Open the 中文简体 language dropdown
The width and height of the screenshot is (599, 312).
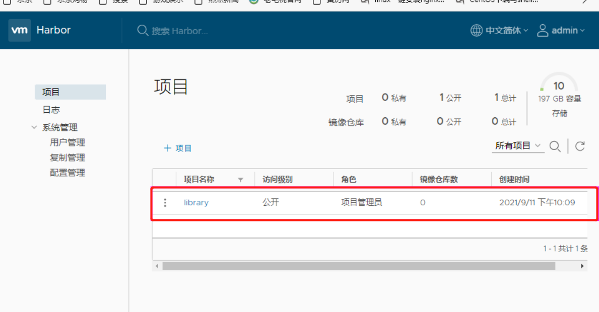pos(505,30)
